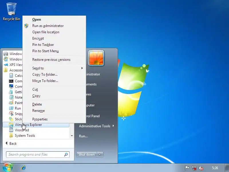The width and height of the screenshot is (229, 172).
Task: Click the Remote Desktop Connection icon
Action: click(11, 87)
